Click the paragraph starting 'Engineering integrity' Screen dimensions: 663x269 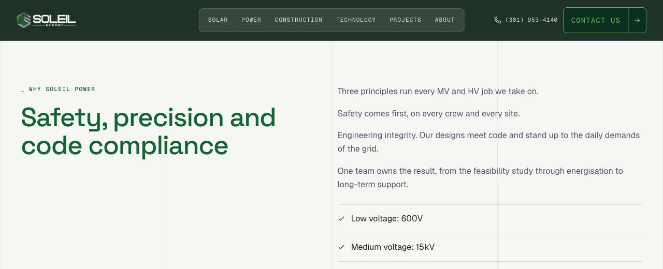click(488, 142)
